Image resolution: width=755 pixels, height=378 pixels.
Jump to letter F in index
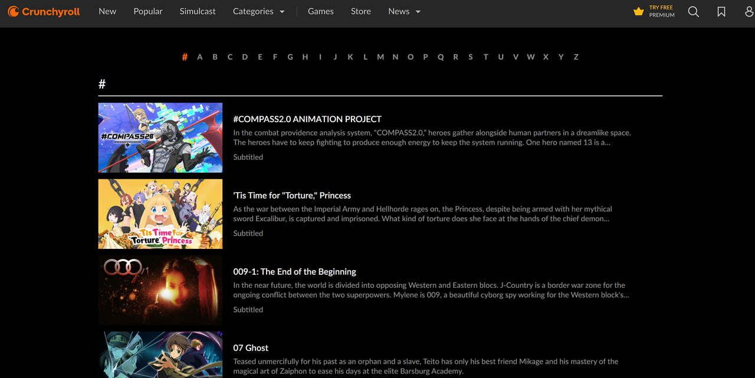pyautogui.click(x=275, y=57)
